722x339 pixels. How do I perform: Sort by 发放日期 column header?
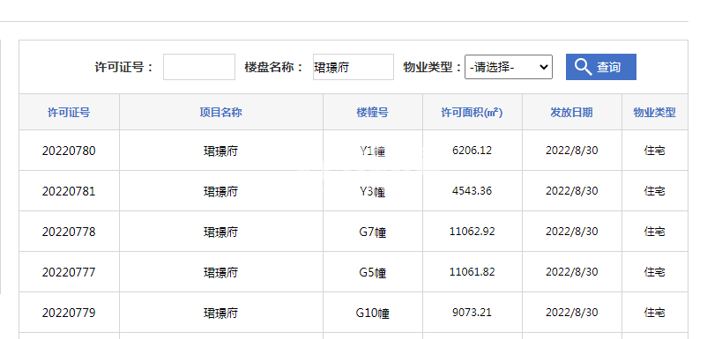click(x=571, y=112)
